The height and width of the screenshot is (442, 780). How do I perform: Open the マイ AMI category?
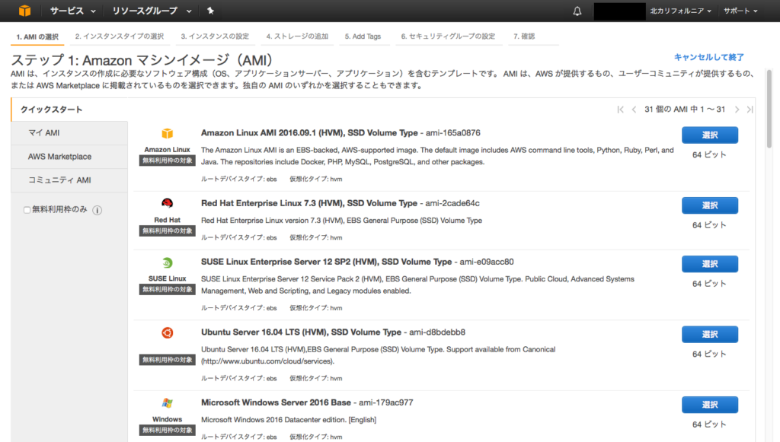(x=69, y=133)
